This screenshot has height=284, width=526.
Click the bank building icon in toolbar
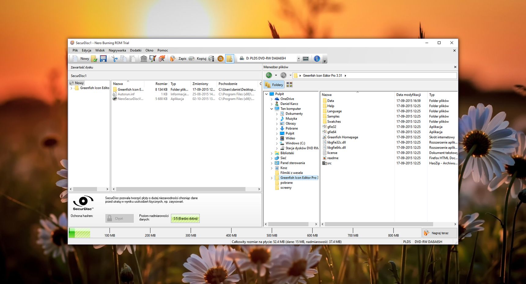pyautogui.click(x=144, y=58)
